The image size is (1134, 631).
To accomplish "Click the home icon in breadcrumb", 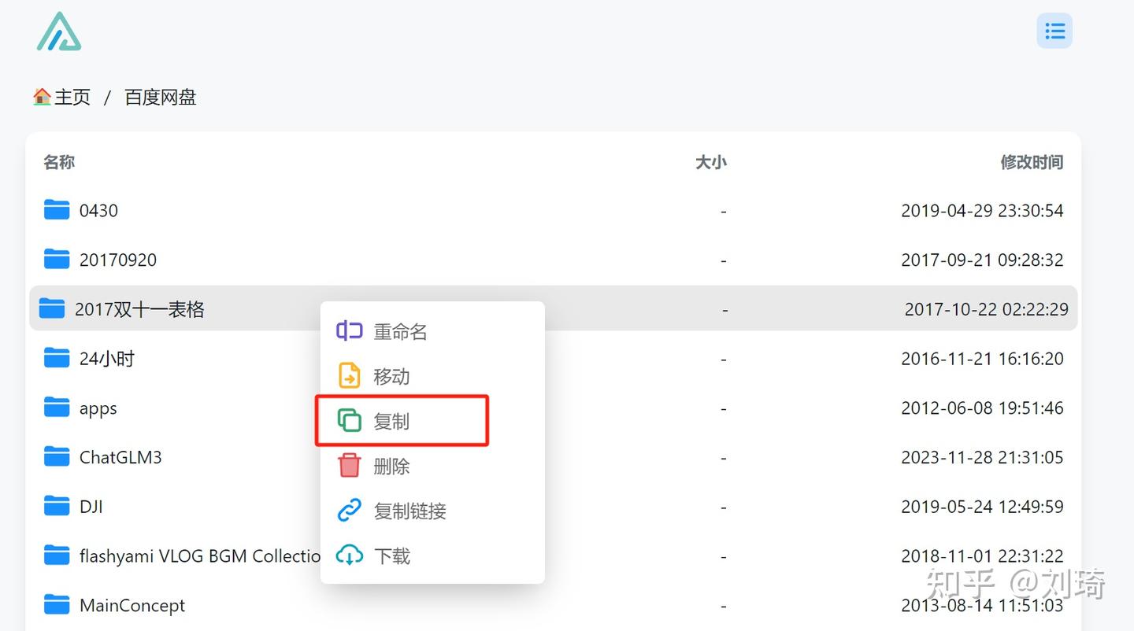I will coord(42,96).
